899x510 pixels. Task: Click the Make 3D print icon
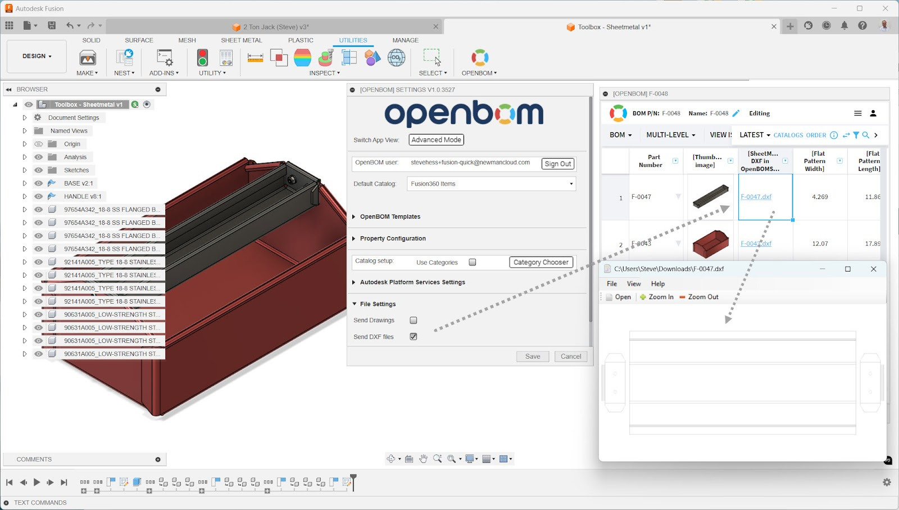[x=88, y=58]
